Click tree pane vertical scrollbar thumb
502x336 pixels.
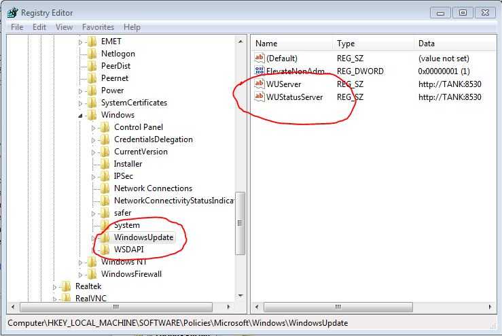[x=240, y=224]
